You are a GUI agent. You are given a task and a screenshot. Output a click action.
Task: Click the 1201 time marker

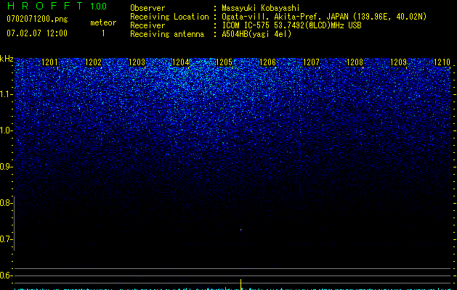tap(49, 62)
